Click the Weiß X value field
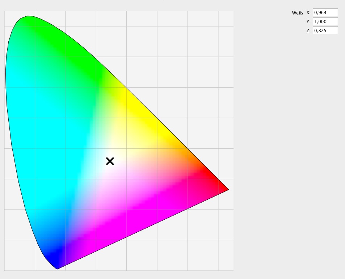 pyautogui.click(x=325, y=13)
